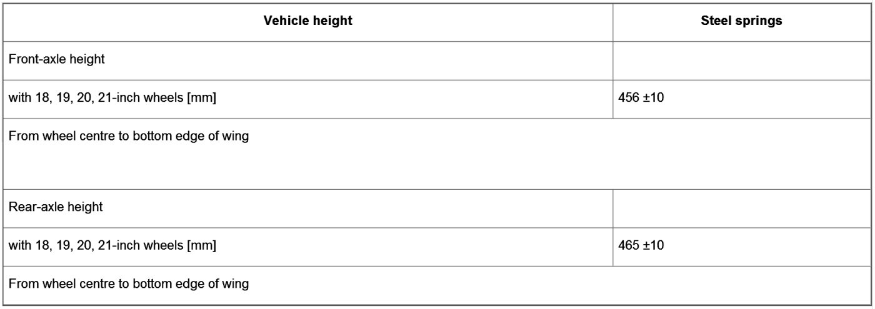The width and height of the screenshot is (875, 309).
Task: Click the number "465" in the steel springs column
Action: [627, 246]
